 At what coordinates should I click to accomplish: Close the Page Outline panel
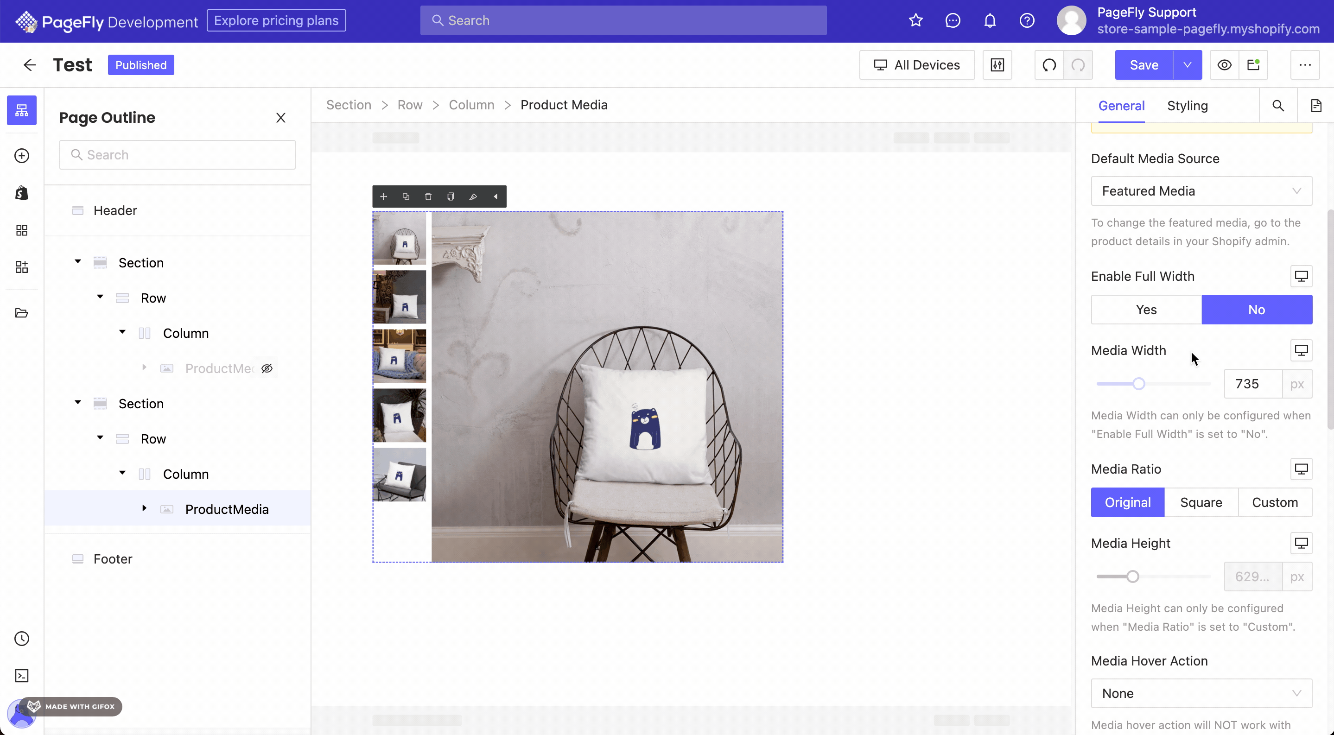coord(281,118)
